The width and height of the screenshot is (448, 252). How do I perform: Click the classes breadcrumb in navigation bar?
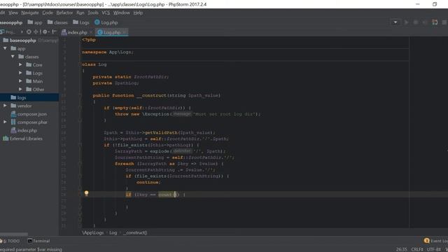point(57,22)
